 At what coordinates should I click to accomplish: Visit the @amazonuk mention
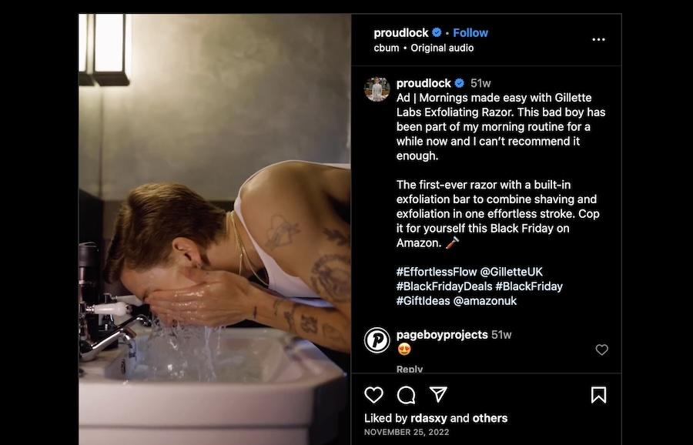pos(485,301)
